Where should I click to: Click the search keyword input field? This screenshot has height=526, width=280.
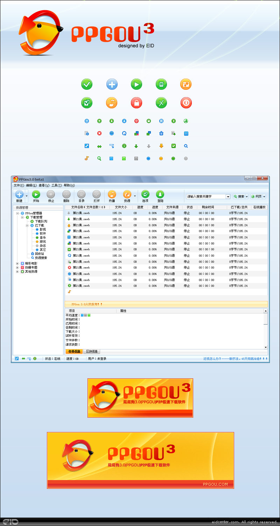point(206,197)
